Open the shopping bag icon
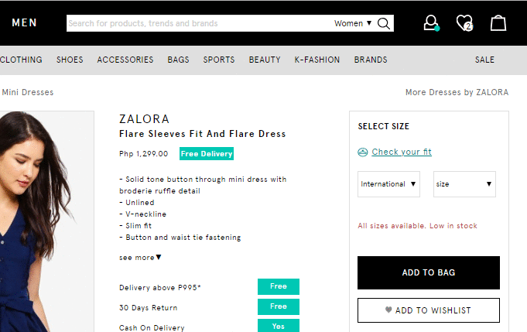 point(498,23)
